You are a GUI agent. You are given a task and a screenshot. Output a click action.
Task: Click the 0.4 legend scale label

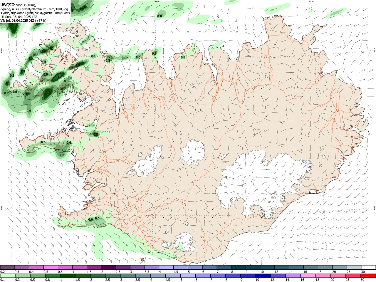pos(31,272)
